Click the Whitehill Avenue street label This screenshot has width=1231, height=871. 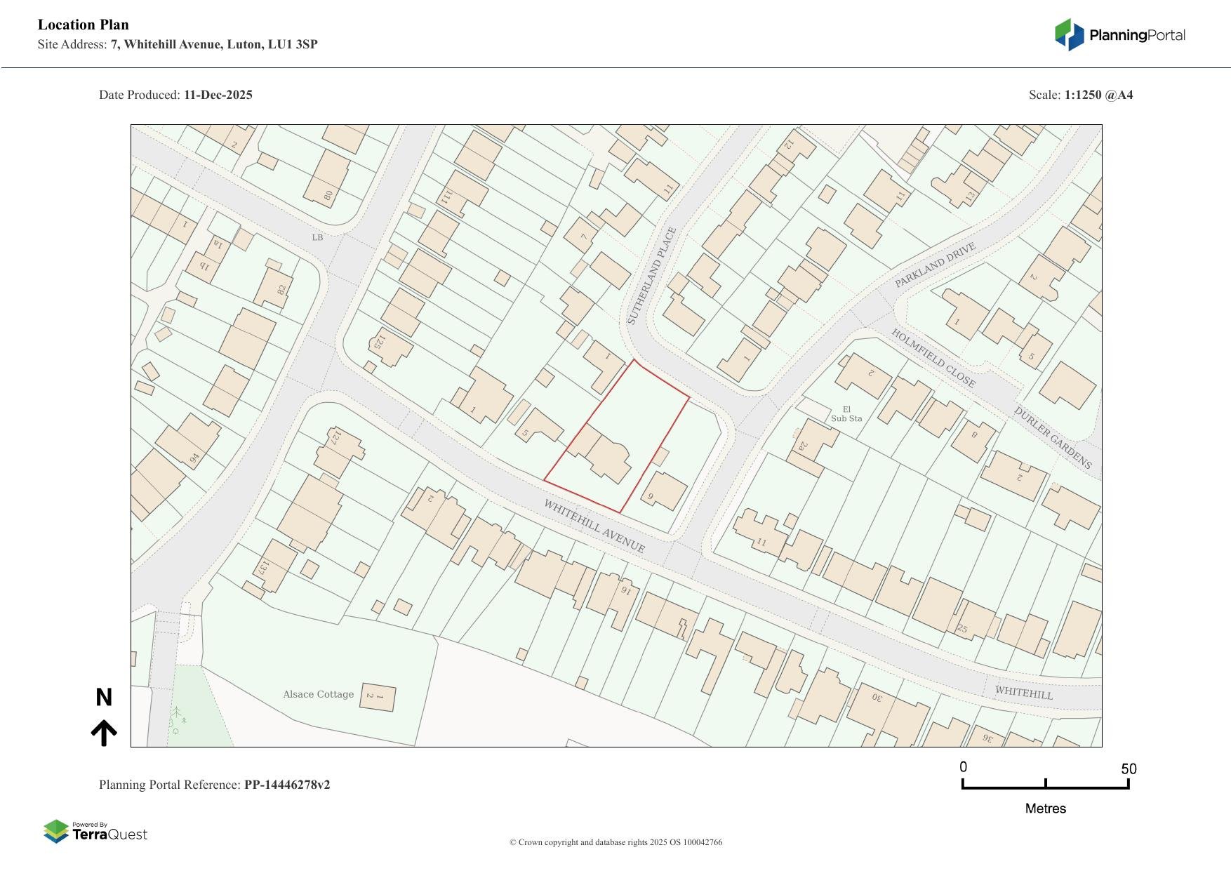click(x=594, y=526)
